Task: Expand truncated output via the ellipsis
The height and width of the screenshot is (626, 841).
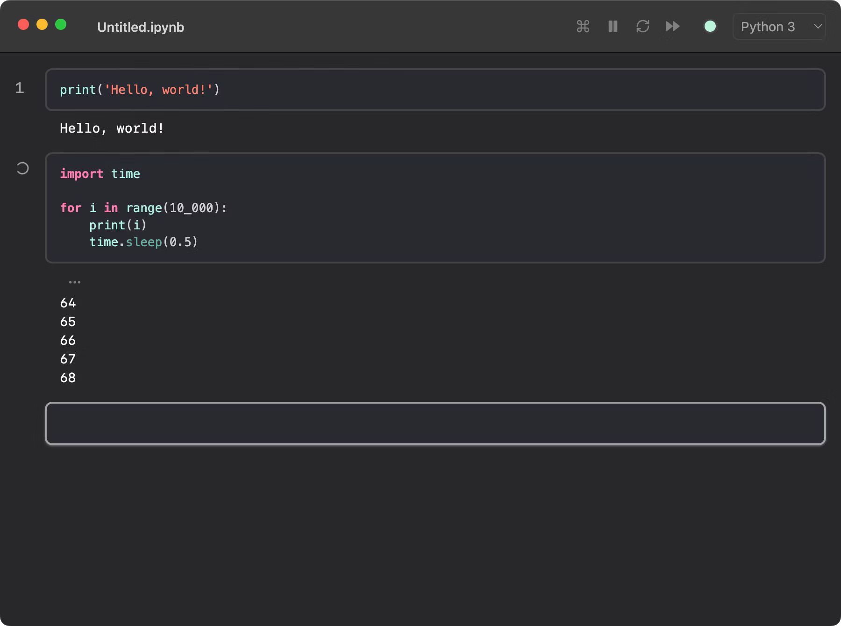Action: tap(75, 282)
